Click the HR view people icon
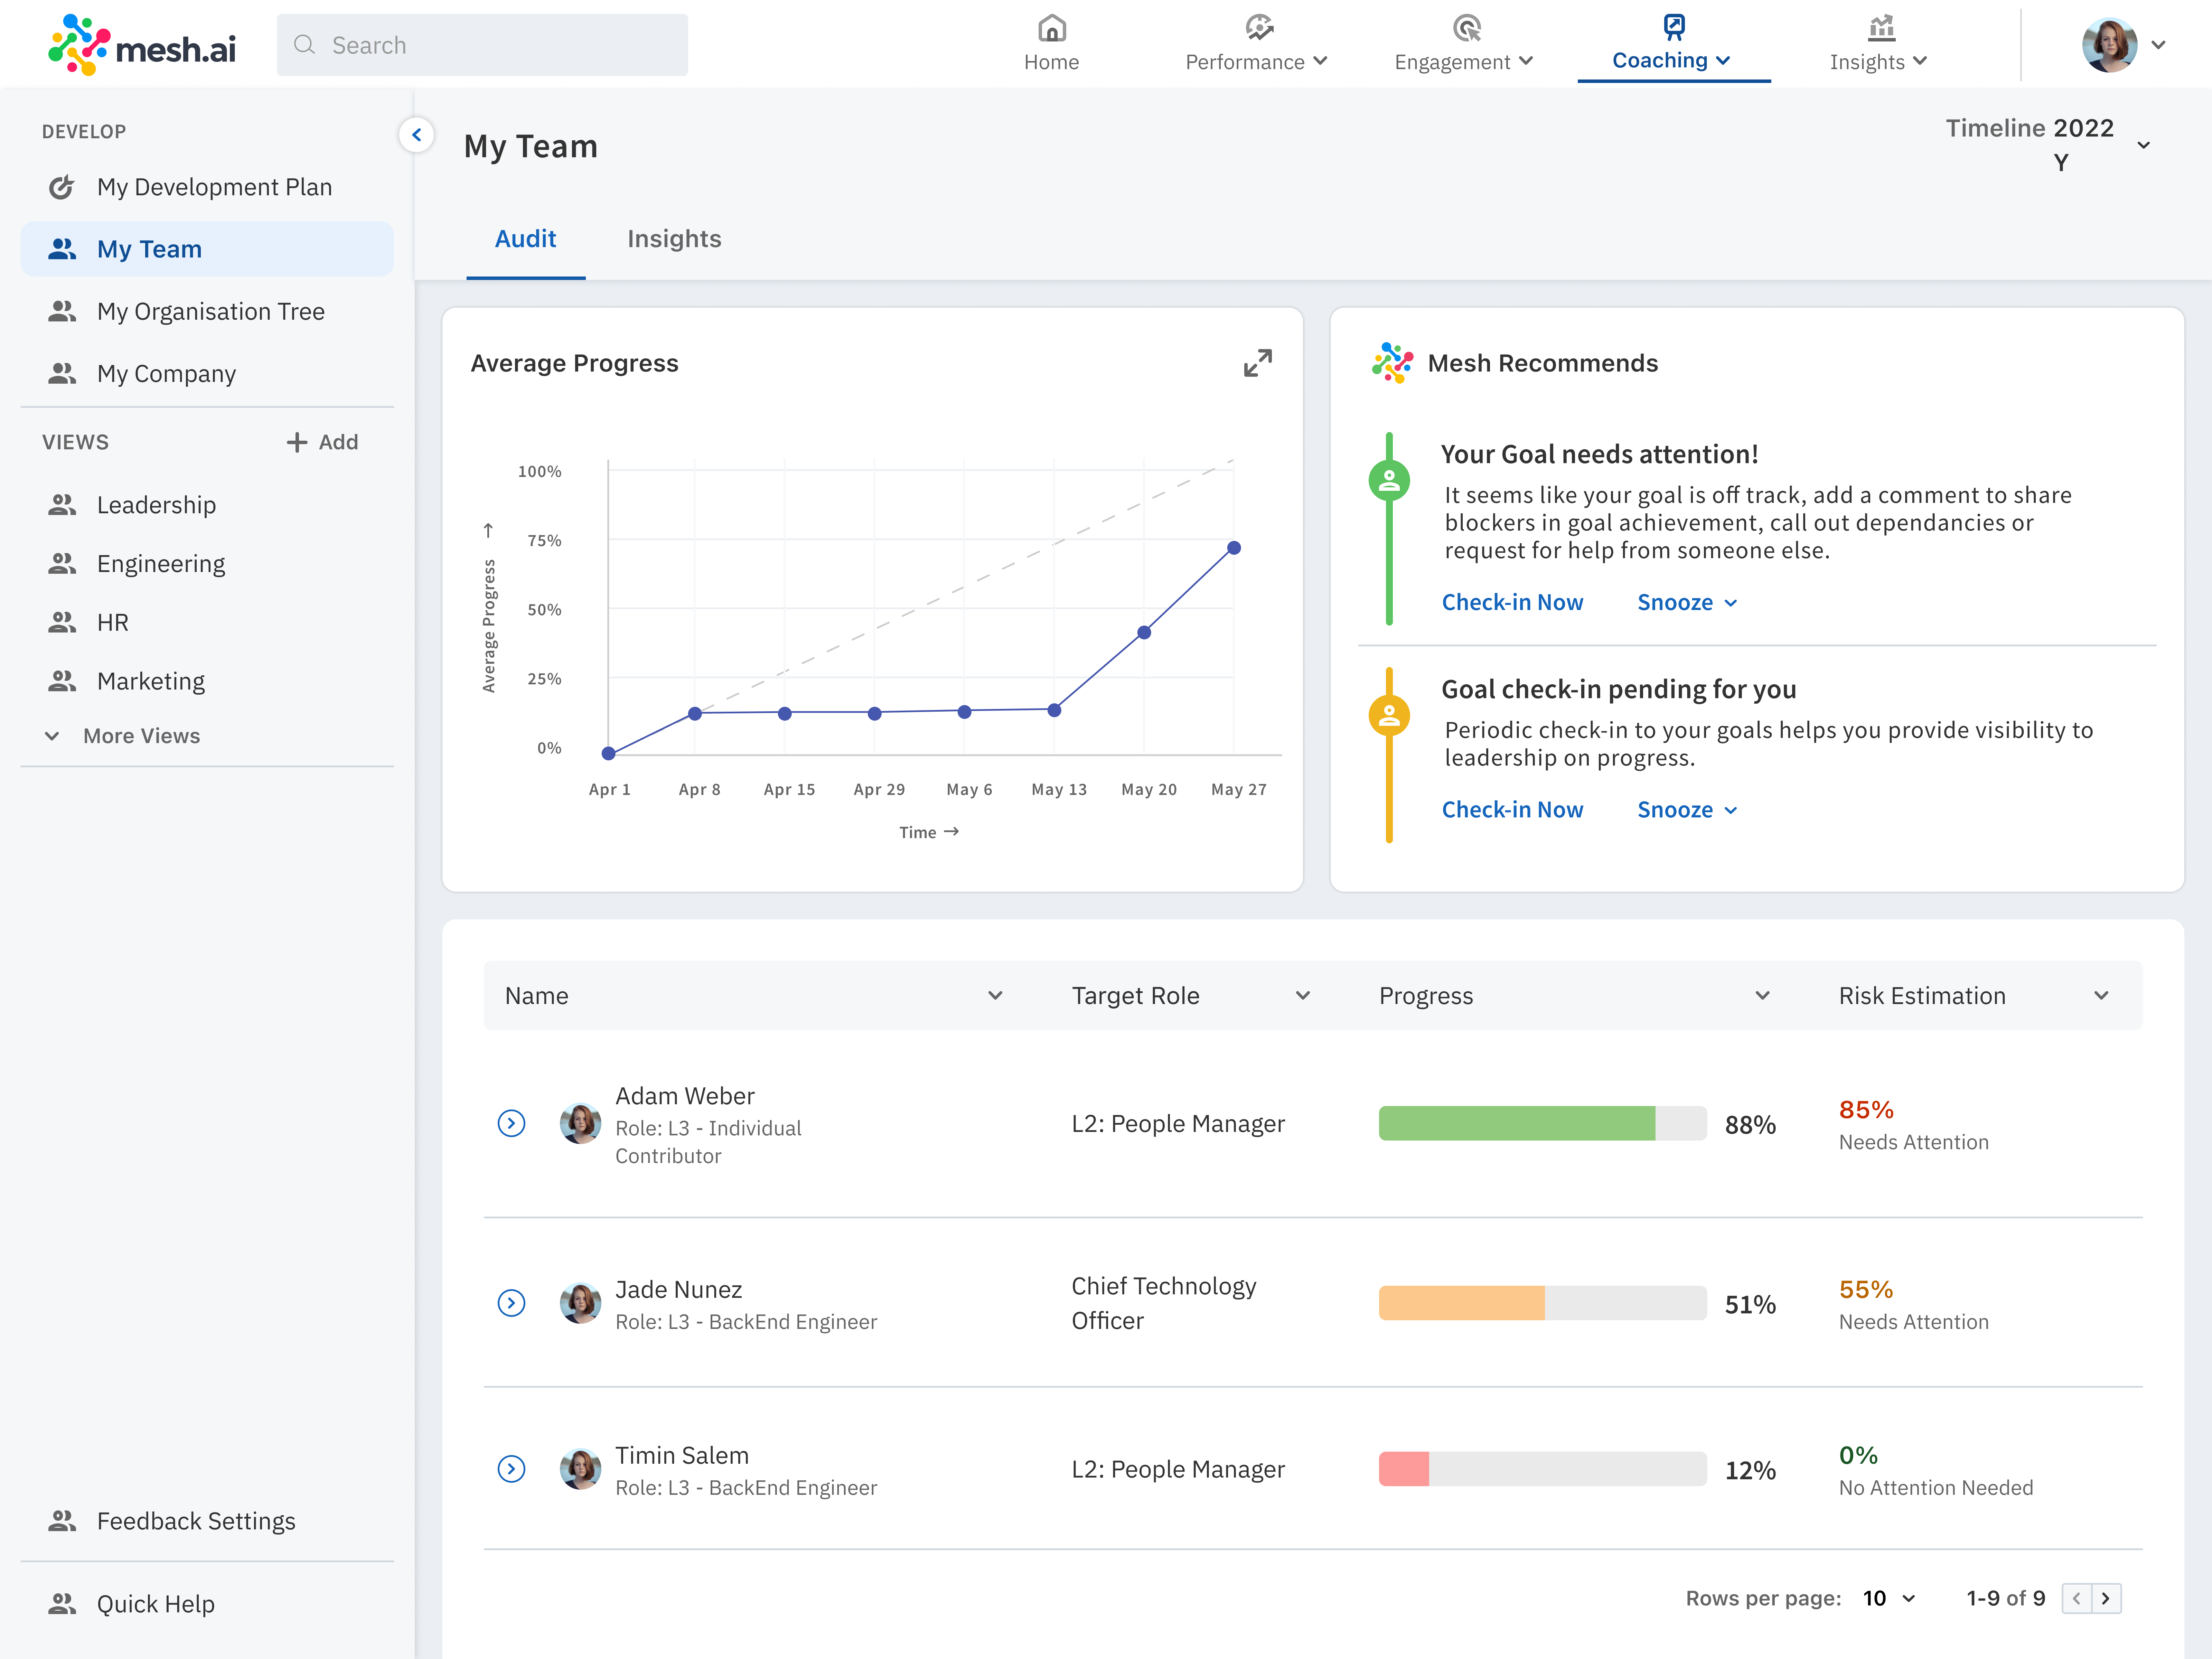The width and height of the screenshot is (2212, 1659). [62, 622]
